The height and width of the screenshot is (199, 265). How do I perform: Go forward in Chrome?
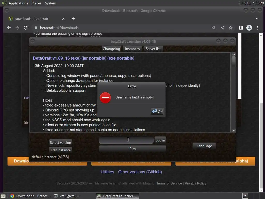[x=17, y=28]
